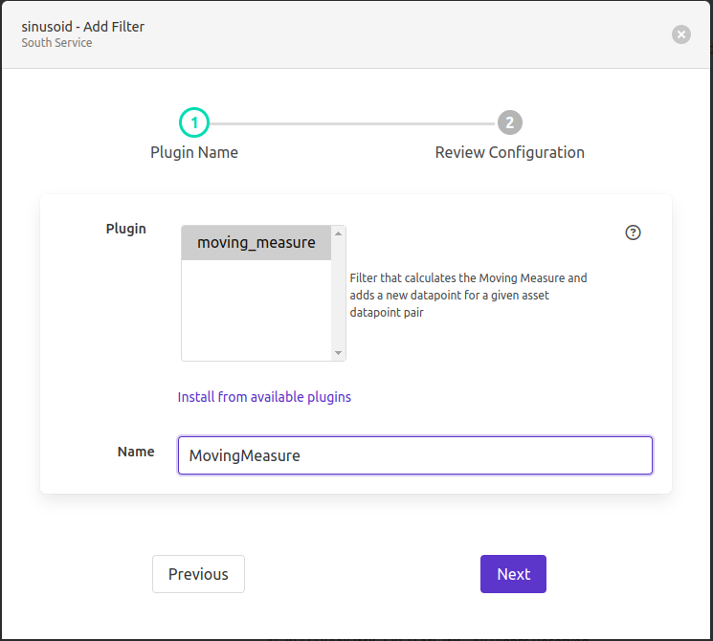Click the Moving Measure filter description text

click(x=468, y=295)
